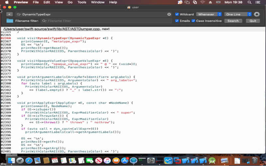Open the settings gear in the search bar
Screen dimensions: 266x166
(x=257, y=14)
